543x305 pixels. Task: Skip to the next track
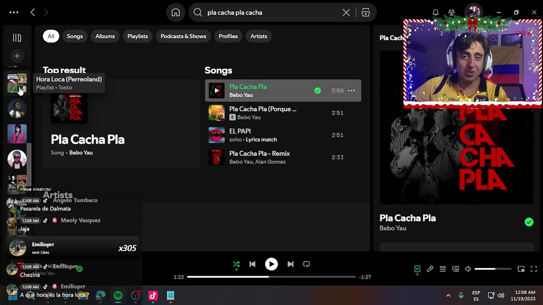(x=290, y=264)
